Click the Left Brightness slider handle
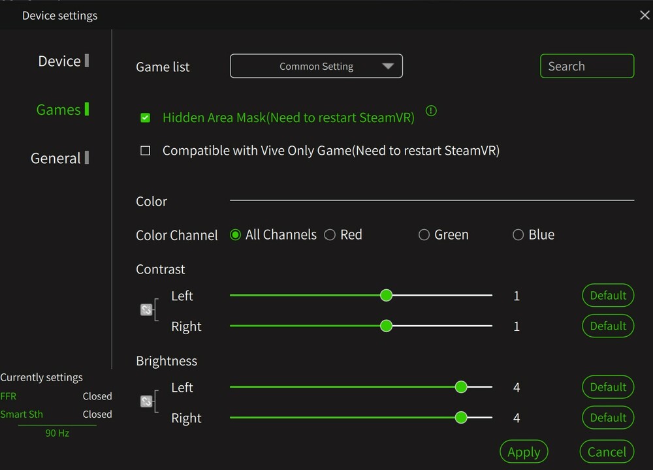 point(461,387)
